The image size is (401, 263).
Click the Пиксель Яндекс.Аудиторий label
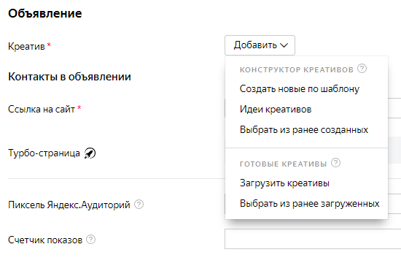point(69,205)
